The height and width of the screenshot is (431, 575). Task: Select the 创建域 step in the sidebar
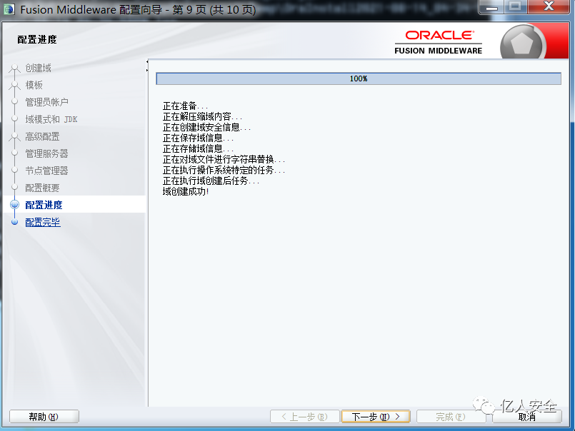[38, 68]
